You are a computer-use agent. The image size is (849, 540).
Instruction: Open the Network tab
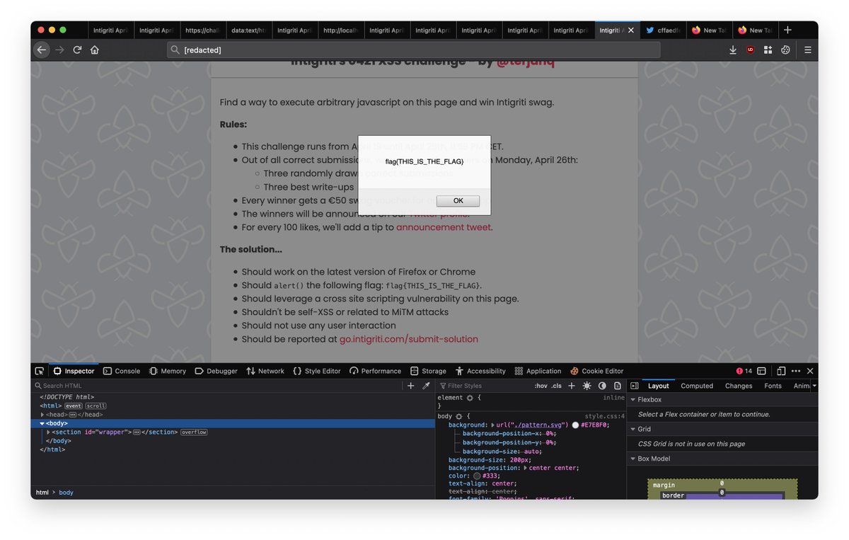point(265,371)
